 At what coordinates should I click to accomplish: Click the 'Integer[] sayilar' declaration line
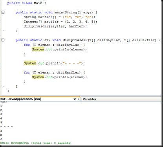(60, 22)
